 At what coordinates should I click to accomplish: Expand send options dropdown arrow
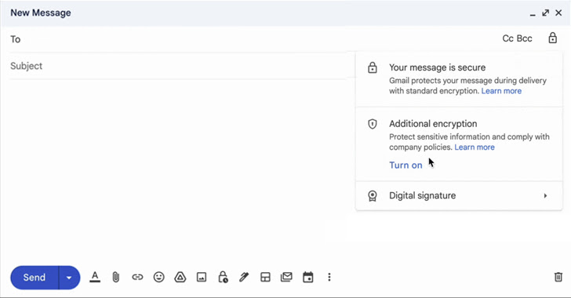[x=69, y=278]
